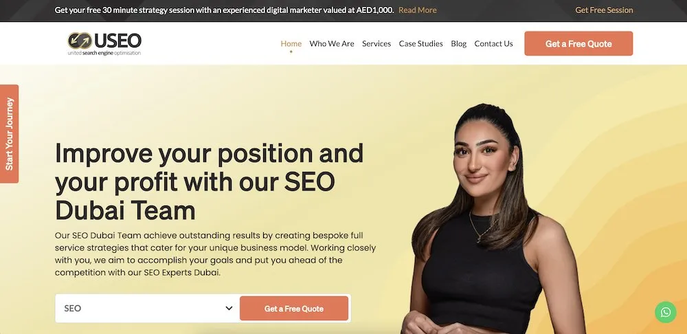Expand the SEO service dropdown arrow

click(x=229, y=308)
